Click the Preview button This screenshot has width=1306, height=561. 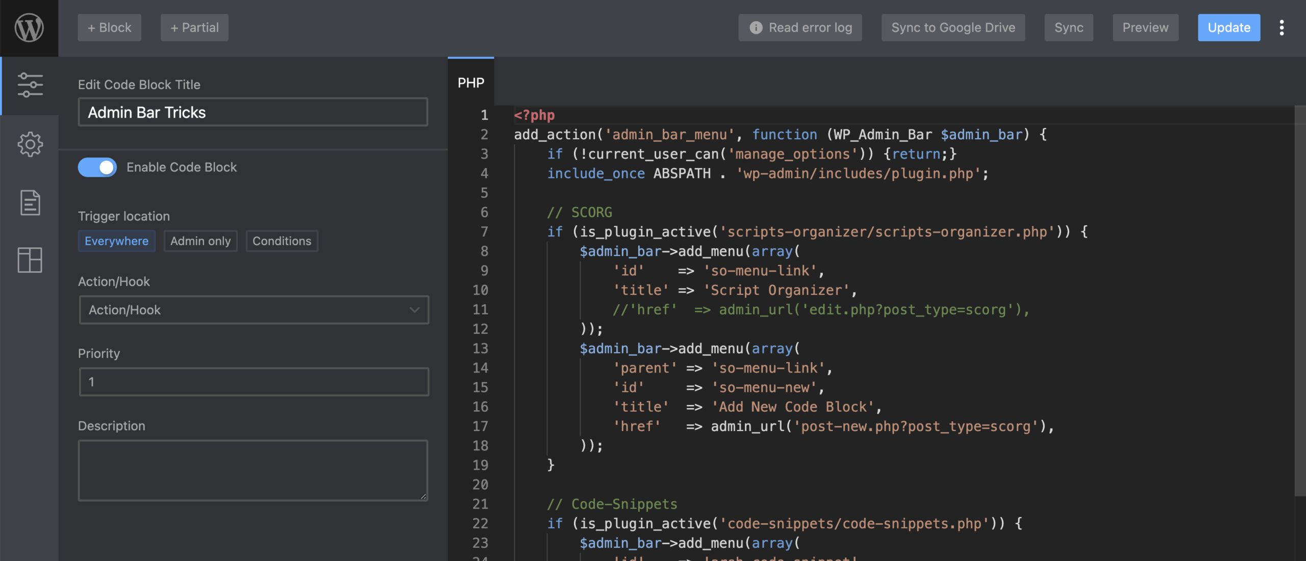[1145, 28]
